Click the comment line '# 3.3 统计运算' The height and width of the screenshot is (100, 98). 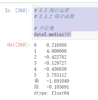(x=52, y=10)
